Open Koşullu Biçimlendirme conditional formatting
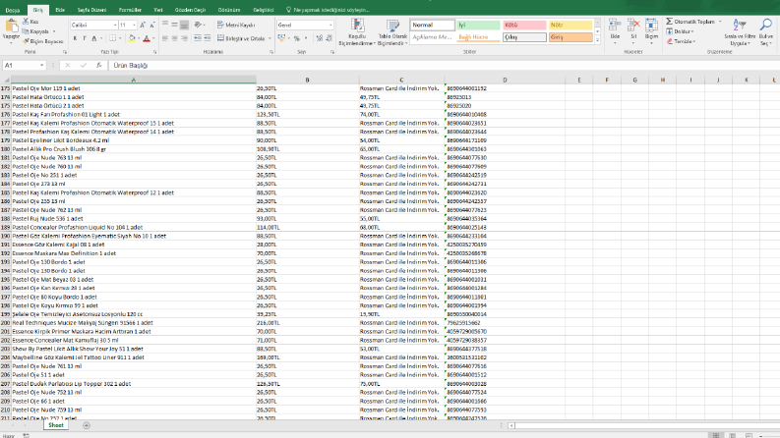Image resolution: width=780 pixels, height=438 pixels. [x=357, y=32]
